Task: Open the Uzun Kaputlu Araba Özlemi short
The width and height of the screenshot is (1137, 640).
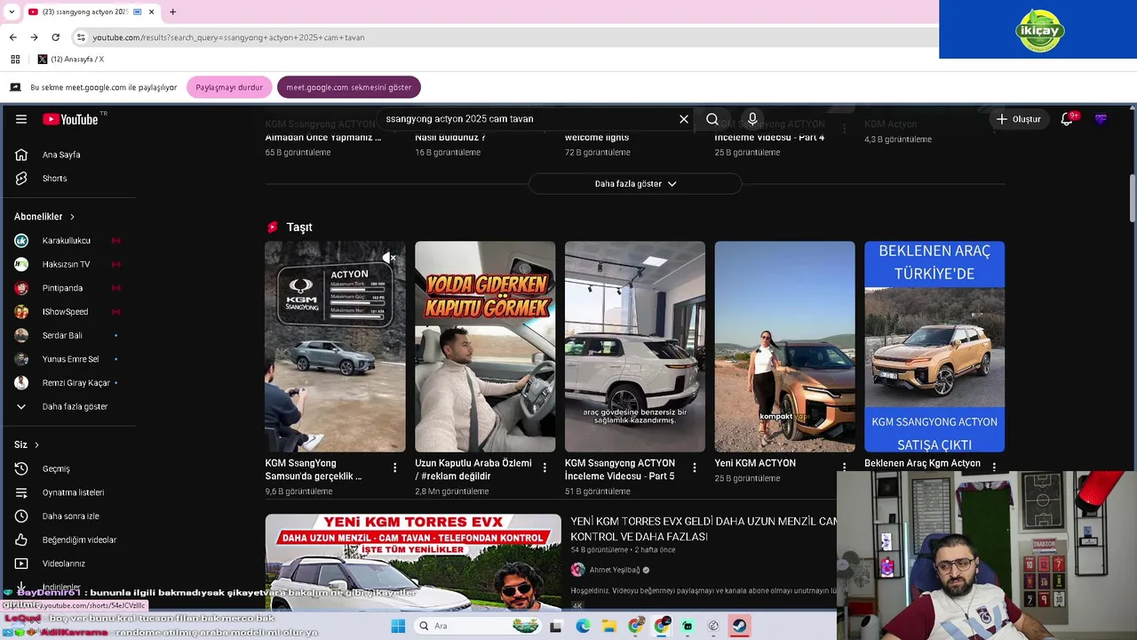Action: [485, 347]
